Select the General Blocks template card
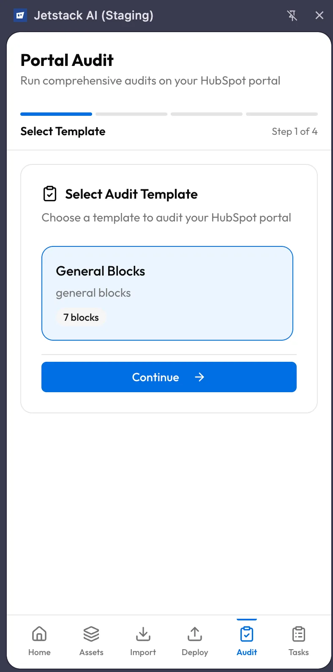The width and height of the screenshot is (333, 672). pyautogui.click(x=167, y=293)
